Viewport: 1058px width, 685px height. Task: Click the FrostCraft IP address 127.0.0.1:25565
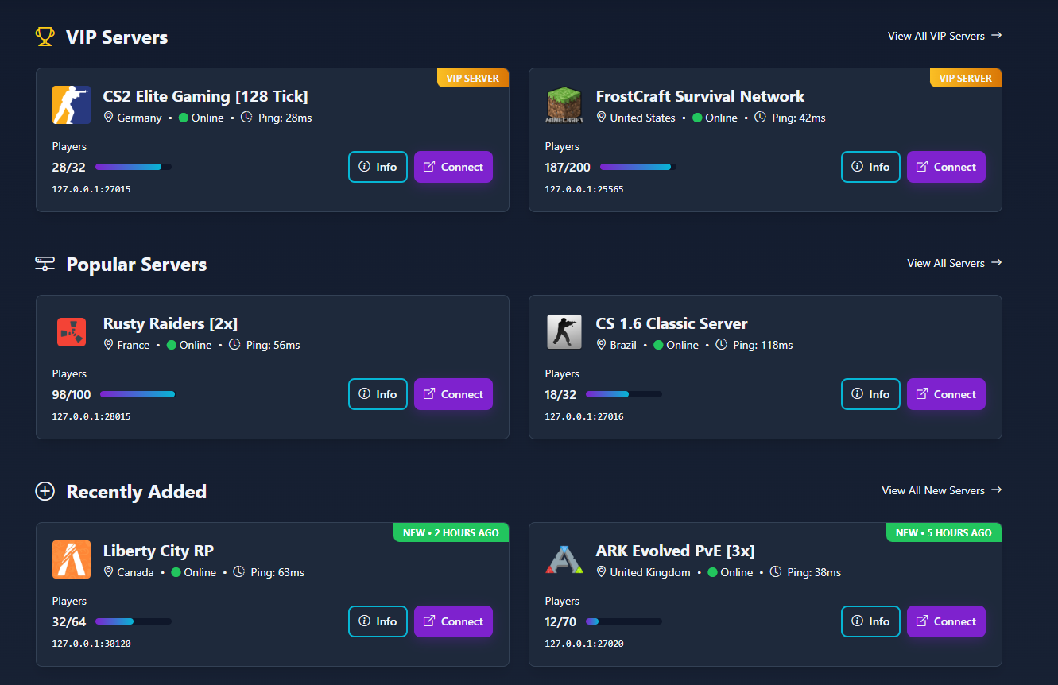click(584, 189)
